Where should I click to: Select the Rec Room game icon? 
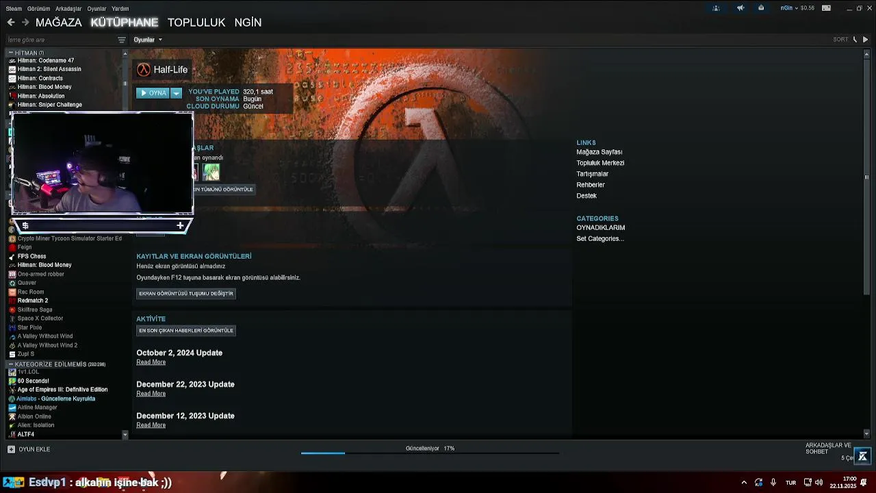12,292
